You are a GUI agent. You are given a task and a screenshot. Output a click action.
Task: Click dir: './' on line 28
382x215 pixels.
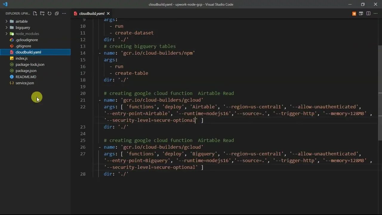coord(116,174)
